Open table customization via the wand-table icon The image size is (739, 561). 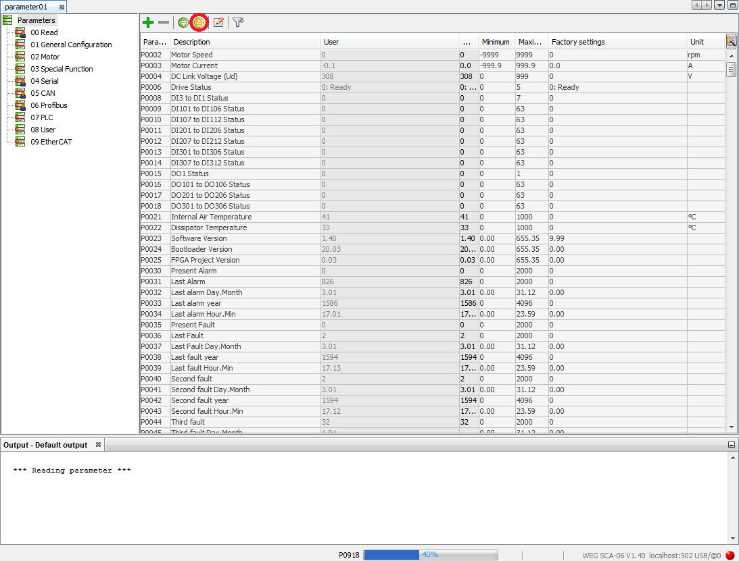(x=731, y=41)
